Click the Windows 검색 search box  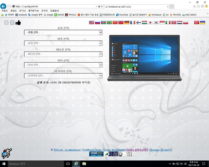click(36, 164)
